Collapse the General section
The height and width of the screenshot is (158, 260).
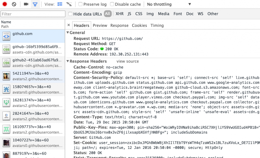coord(68,33)
